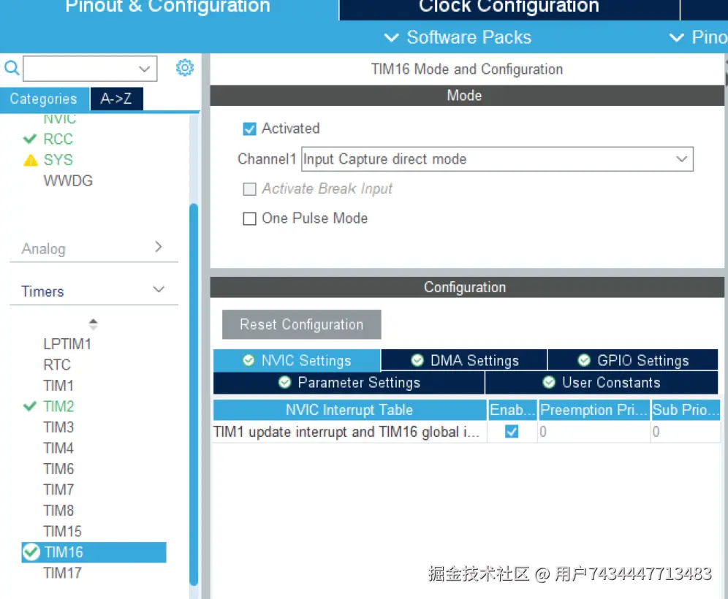Enable the One Pulse Mode checkbox
The width and height of the screenshot is (728, 599).
(250, 218)
